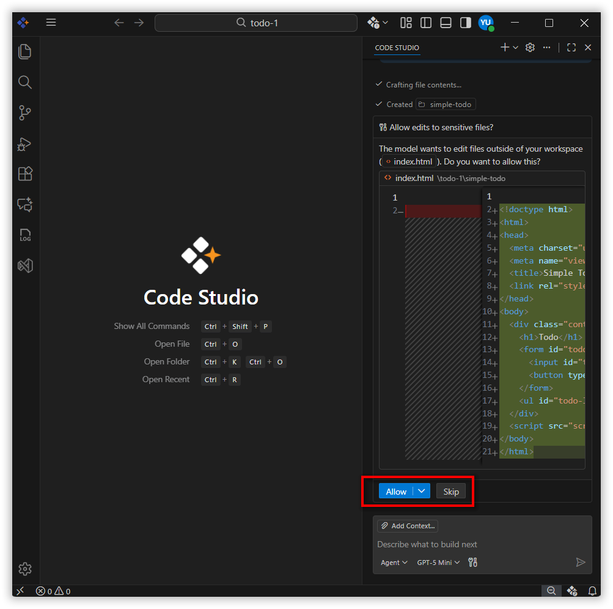The width and height of the screenshot is (613, 609).
Task: Open the GPT-5 Mini model picker
Action: (x=438, y=563)
